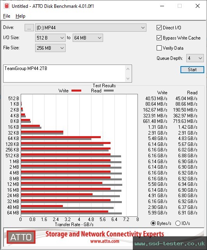The width and height of the screenshot is (207, 250).
Task: Click the Test Results heading
Action: (104, 86)
